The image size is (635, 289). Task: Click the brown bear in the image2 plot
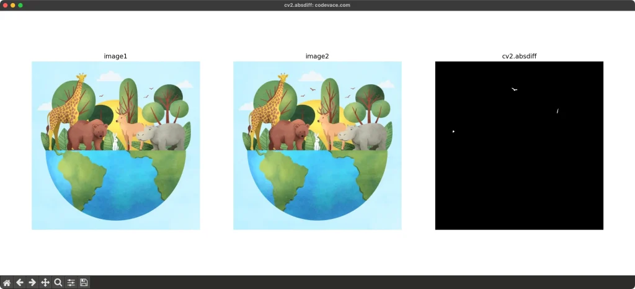coord(287,135)
